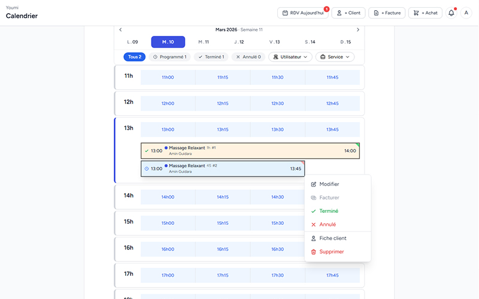
Task: Click the Mars 2026 week header
Action: [x=239, y=29]
